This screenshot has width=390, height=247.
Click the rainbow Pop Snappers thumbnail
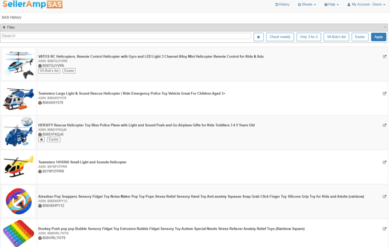tap(19, 201)
